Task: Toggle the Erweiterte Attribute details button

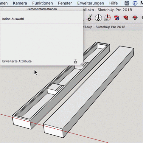Action: click(75, 61)
